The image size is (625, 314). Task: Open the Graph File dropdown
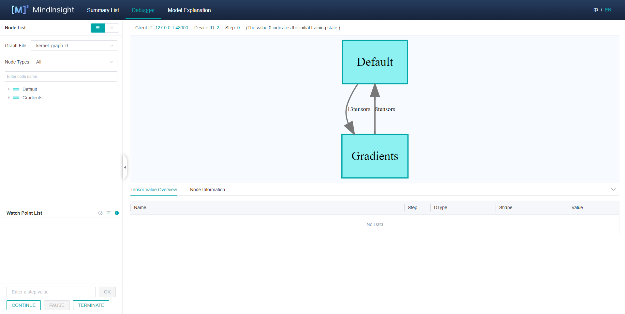click(x=74, y=46)
